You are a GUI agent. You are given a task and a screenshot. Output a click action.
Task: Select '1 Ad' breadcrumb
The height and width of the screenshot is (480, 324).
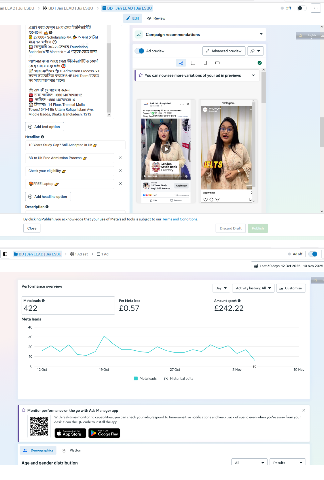click(103, 254)
